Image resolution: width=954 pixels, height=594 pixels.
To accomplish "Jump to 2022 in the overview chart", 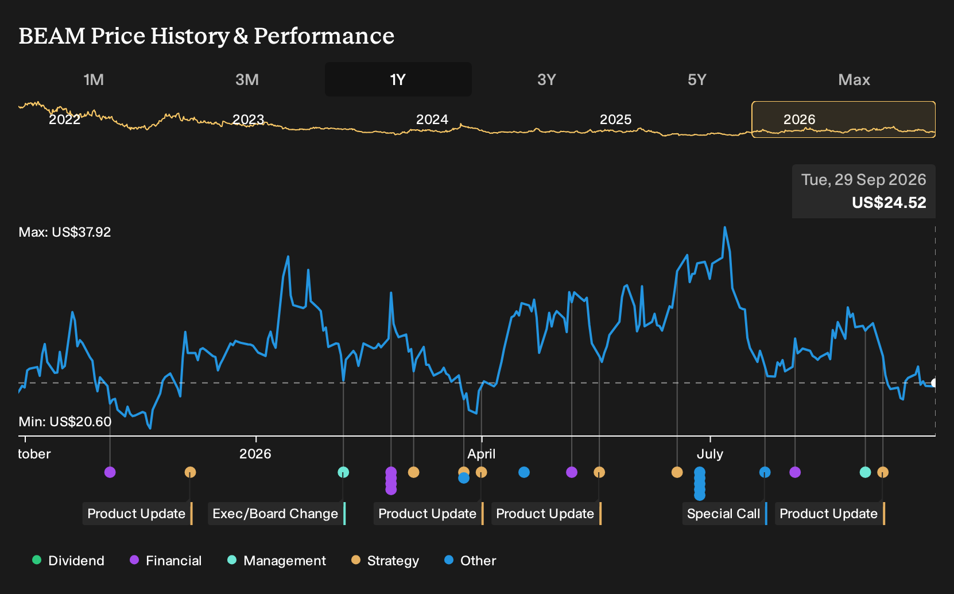I will click(x=65, y=119).
